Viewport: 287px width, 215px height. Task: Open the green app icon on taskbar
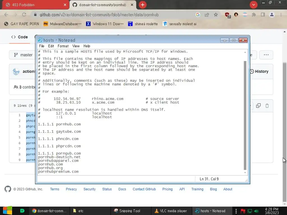tap(22, 211)
